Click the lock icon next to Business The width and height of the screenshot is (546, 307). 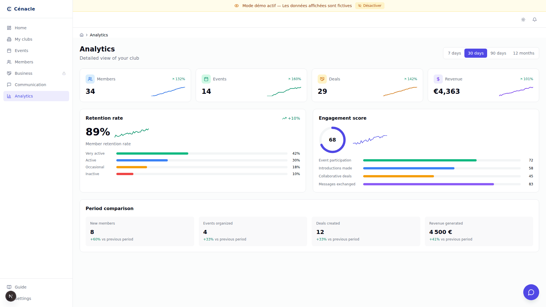pyautogui.click(x=64, y=73)
